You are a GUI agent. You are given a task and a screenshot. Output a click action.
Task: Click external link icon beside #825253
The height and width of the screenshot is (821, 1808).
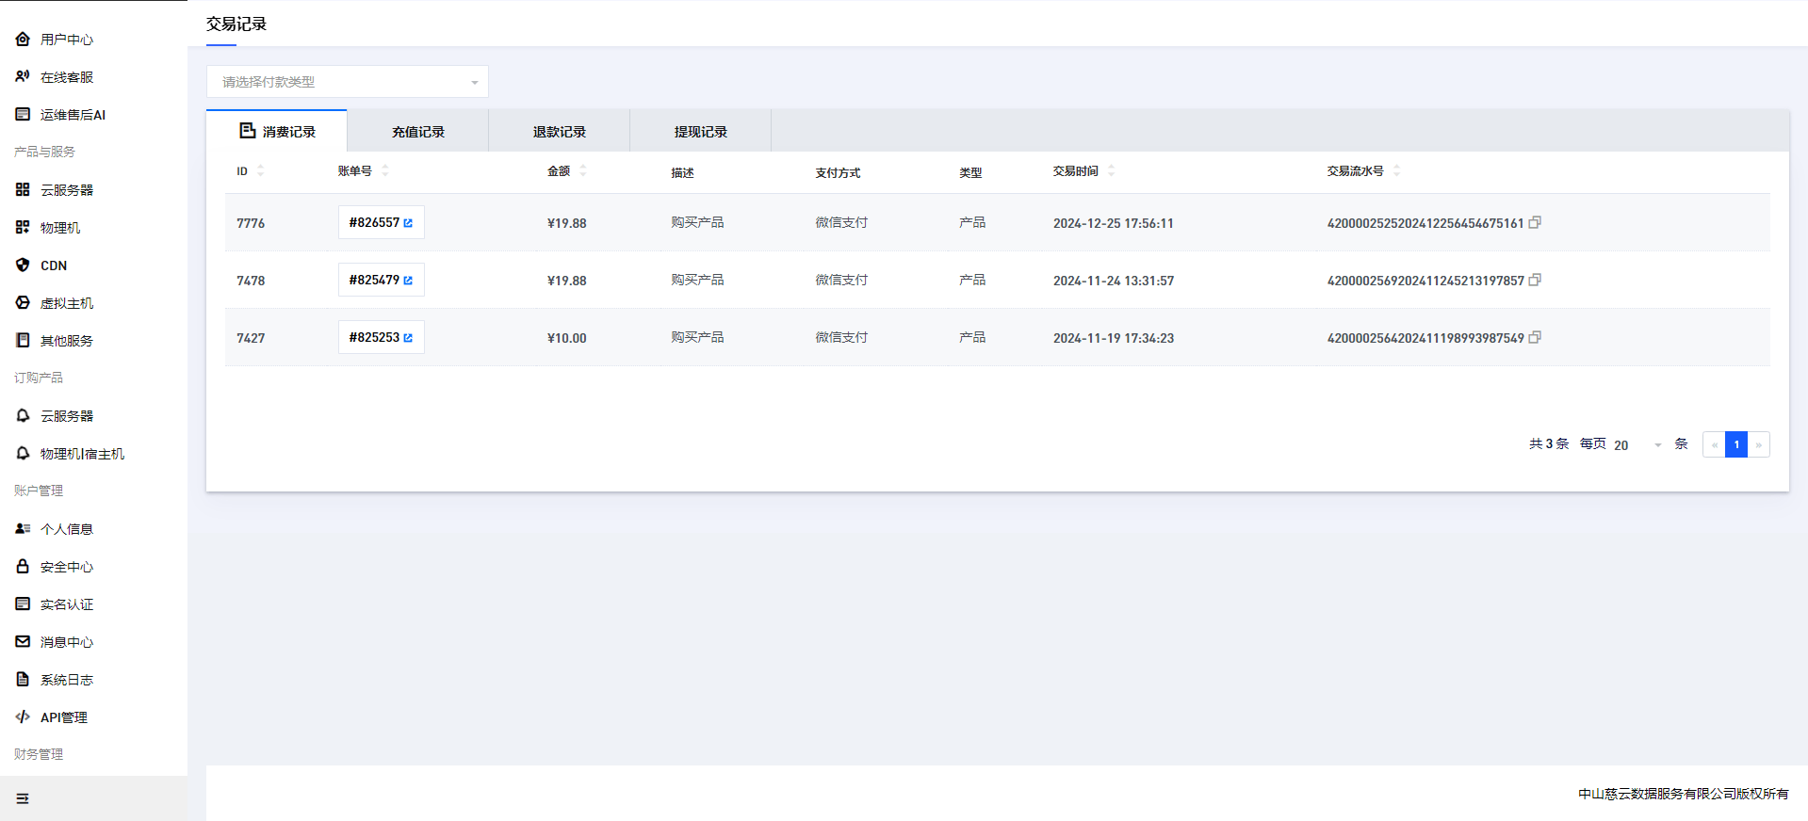coord(408,338)
